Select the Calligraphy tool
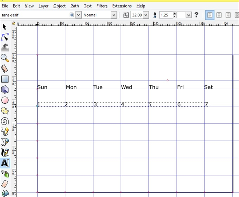The width and height of the screenshot is (239, 197). click(5, 152)
